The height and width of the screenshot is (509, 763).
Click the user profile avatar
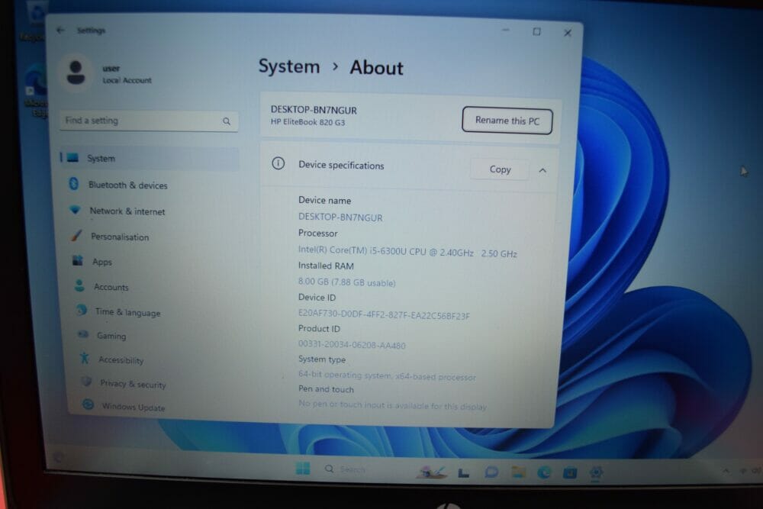[x=76, y=73]
